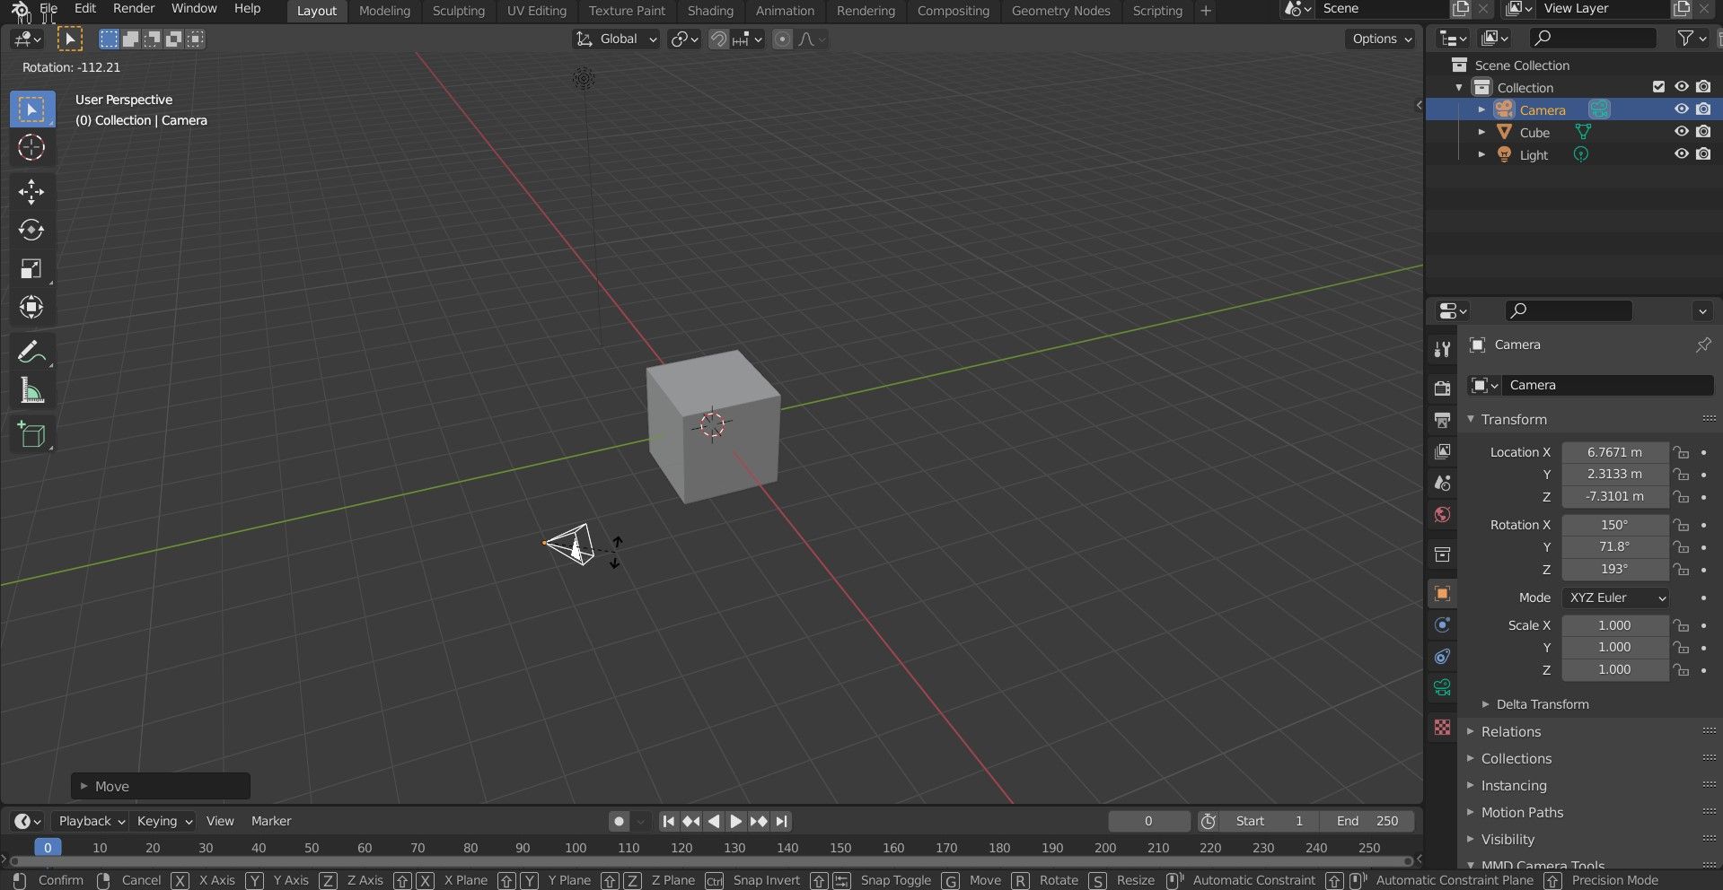The height and width of the screenshot is (890, 1723).
Task: Switch to the Shading workspace tab
Action: tap(710, 11)
